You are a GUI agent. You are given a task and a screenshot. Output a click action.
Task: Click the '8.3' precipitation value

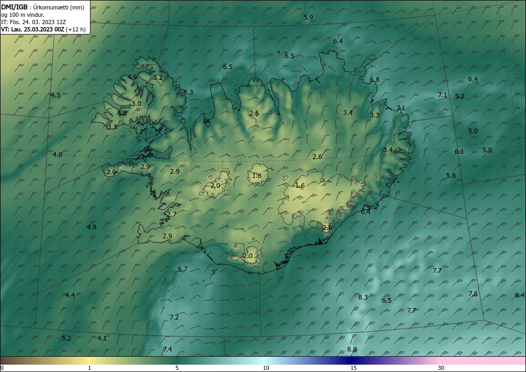363,297
